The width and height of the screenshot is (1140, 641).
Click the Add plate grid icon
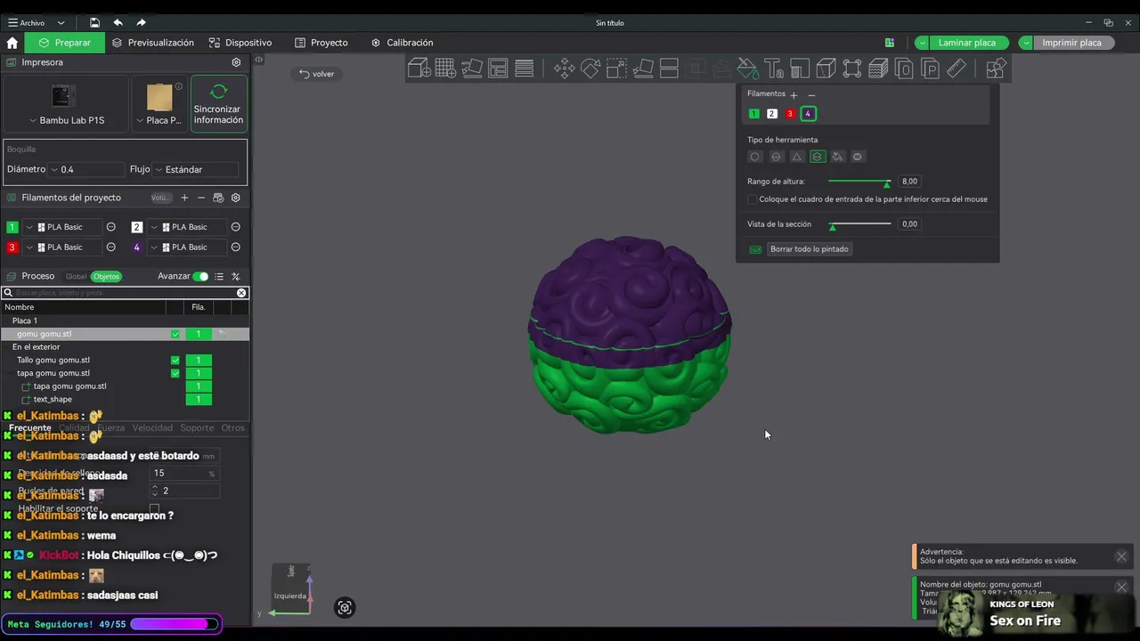click(x=445, y=69)
